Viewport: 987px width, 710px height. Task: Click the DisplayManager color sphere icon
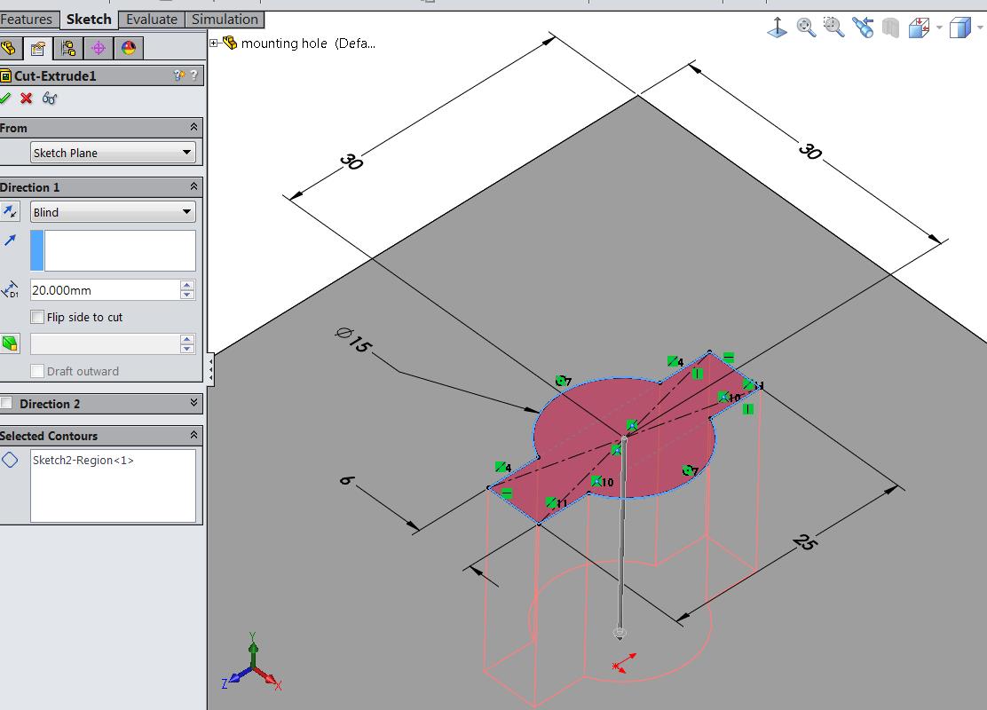[129, 47]
